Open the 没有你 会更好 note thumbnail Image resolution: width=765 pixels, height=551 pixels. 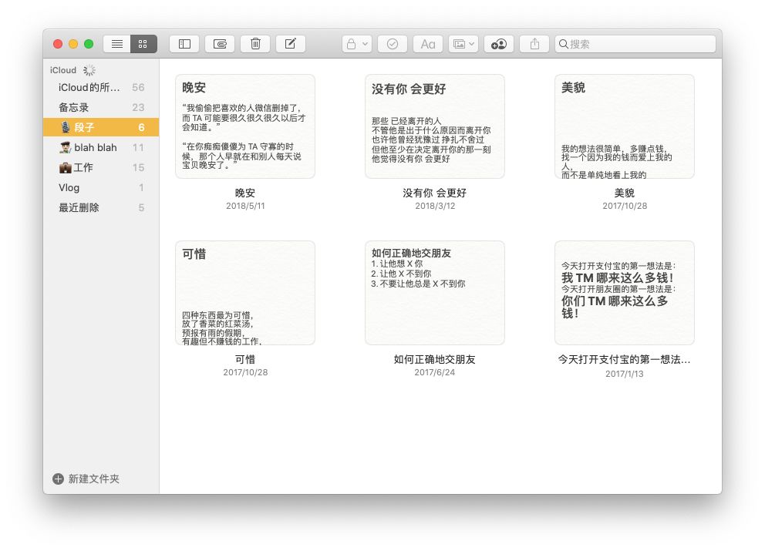click(435, 126)
